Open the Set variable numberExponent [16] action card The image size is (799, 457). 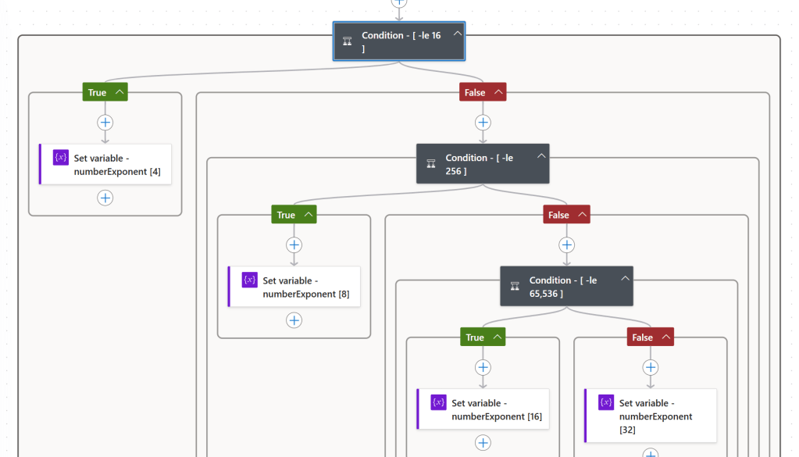click(484, 409)
